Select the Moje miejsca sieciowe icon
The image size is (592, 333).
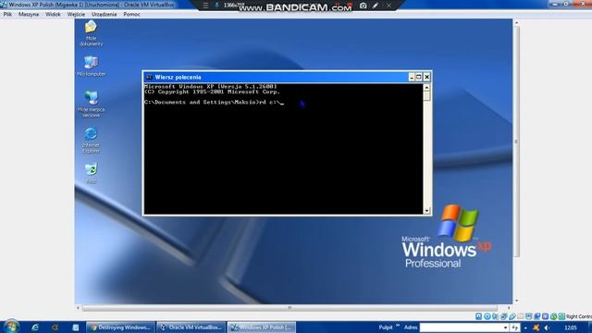pyautogui.click(x=91, y=104)
